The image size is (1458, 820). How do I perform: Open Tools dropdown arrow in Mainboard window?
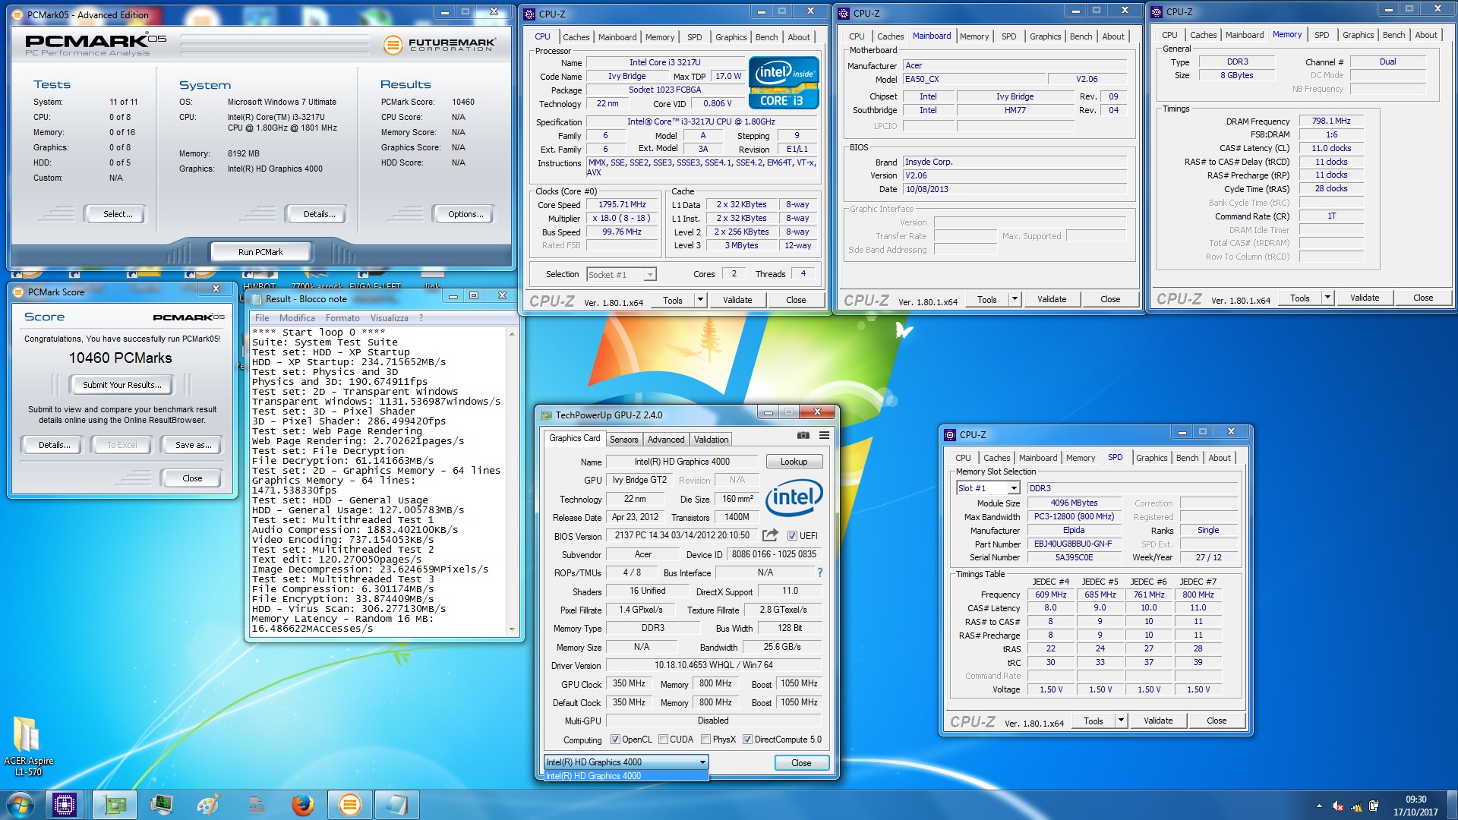click(1015, 299)
